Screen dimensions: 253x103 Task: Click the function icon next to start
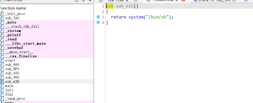point(2,60)
